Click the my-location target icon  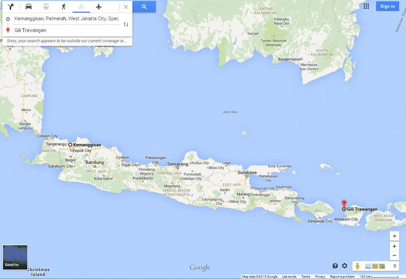tap(394, 236)
